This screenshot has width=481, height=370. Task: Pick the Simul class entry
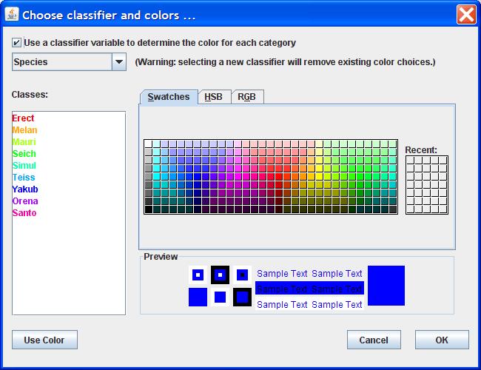tap(24, 166)
